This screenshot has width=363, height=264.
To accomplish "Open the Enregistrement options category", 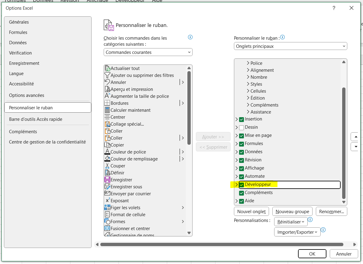I will (x=48, y=63).
